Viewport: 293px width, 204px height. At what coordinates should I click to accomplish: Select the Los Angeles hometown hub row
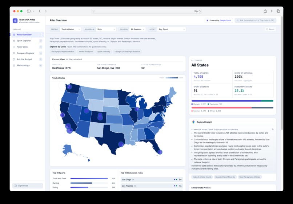click(152, 186)
